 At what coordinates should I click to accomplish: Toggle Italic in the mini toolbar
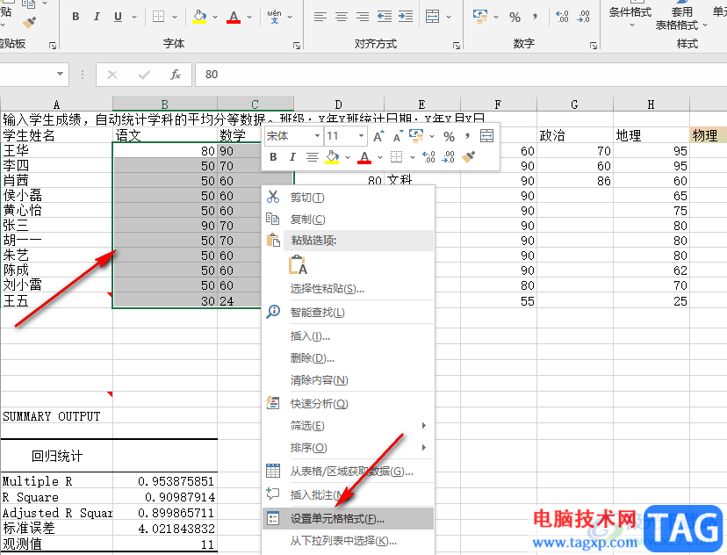click(x=292, y=157)
